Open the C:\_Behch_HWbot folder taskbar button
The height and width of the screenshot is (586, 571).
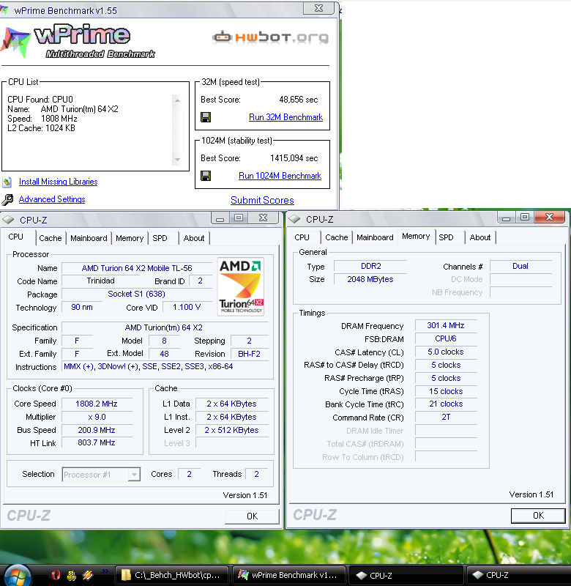[172, 575]
